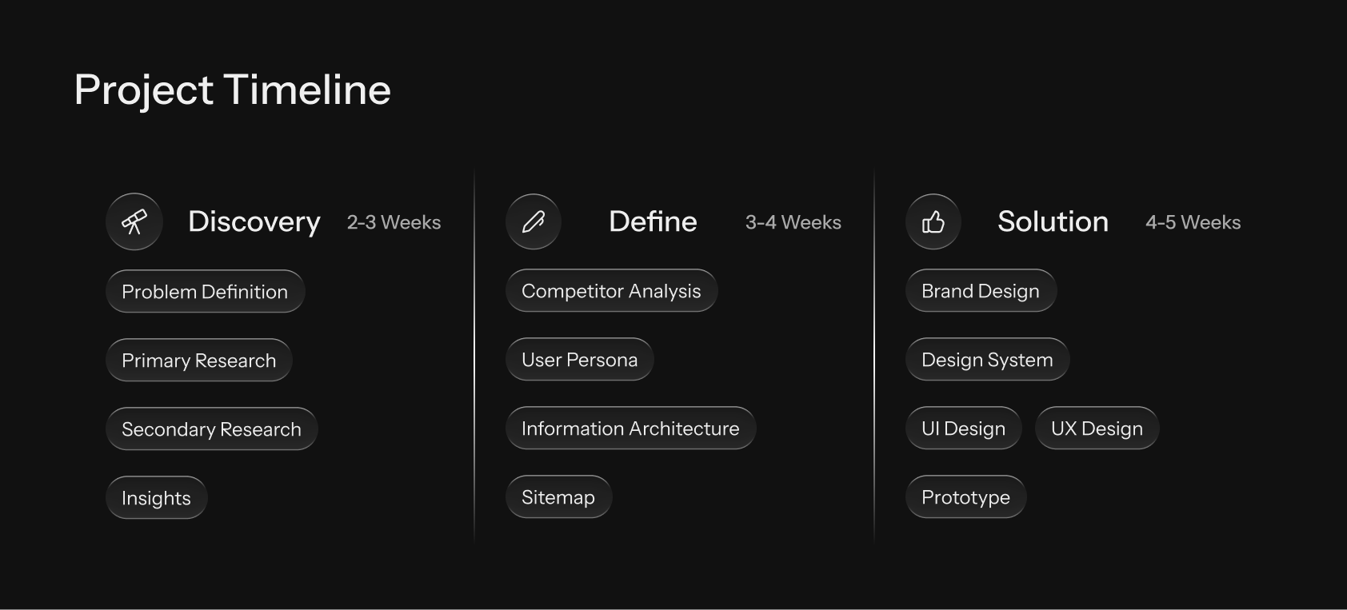Click the Competitor Analysis pill

tap(611, 291)
